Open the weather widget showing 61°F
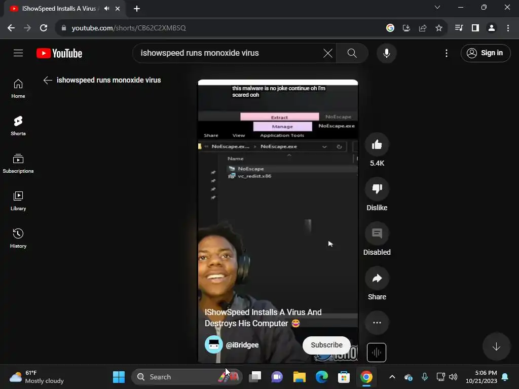The image size is (519, 389). click(x=37, y=377)
